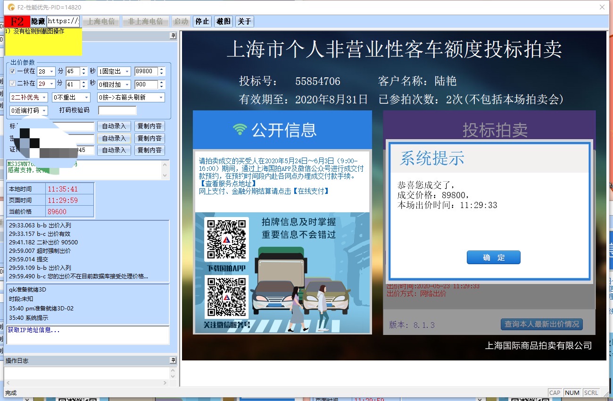Click the 截图 screenshot button

tap(224, 21)
